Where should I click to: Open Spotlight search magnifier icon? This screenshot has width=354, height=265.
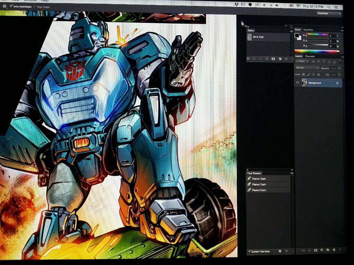point(329,7)
